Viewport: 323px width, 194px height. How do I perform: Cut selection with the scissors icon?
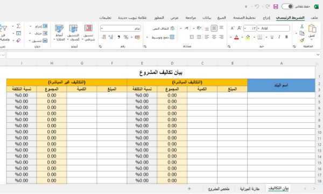[302, 26]
